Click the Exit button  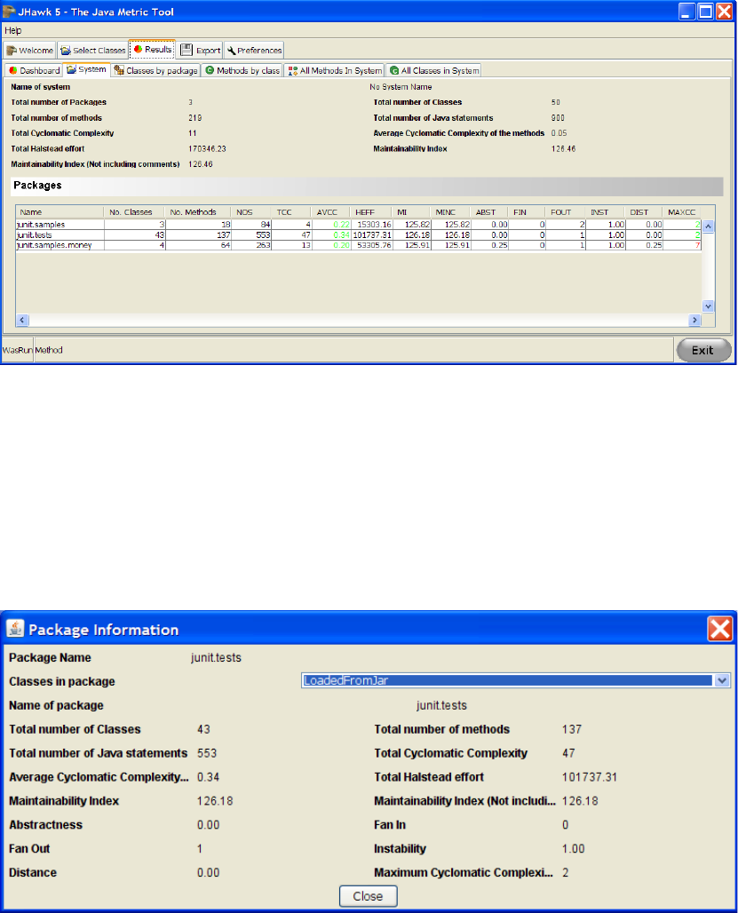click(703, 350)
